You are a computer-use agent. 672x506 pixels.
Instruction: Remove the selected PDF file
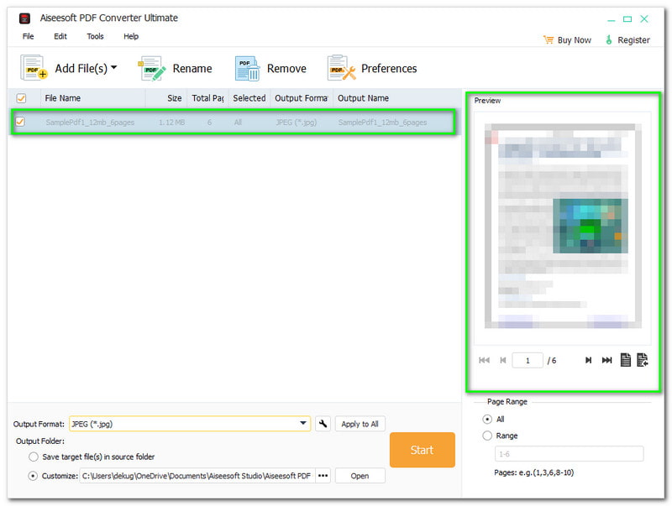click(248, 68)
